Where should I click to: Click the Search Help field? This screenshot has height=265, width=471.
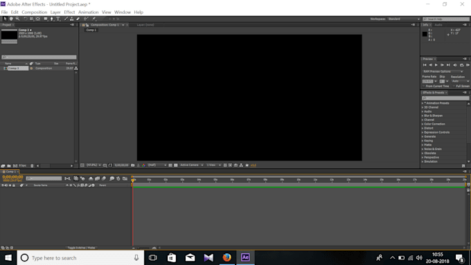tap(446, 19)
